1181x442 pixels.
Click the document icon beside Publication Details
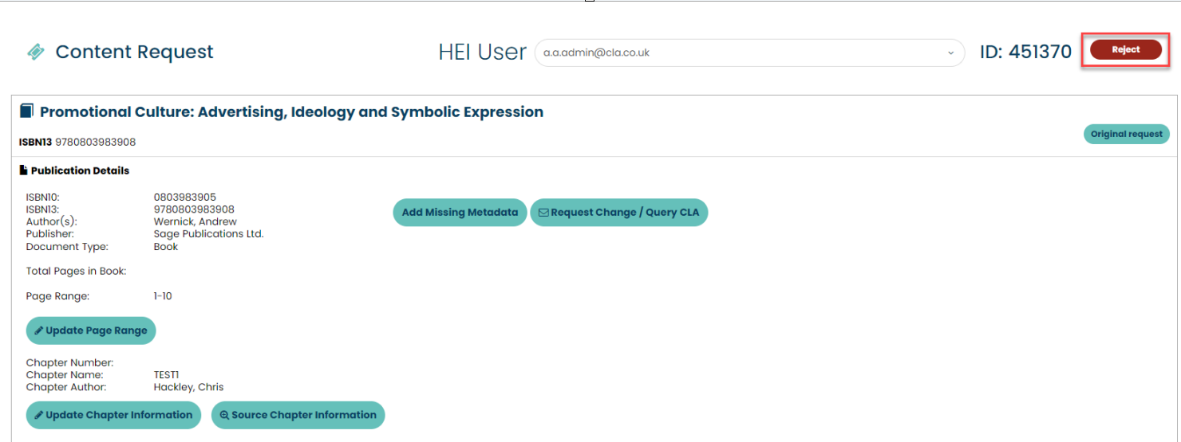pyautogui.click(x=23, y=170)
